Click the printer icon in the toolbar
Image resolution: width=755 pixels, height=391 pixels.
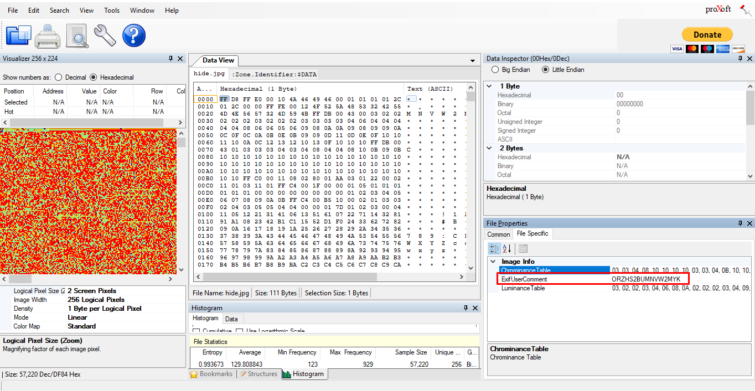point(48,37)
